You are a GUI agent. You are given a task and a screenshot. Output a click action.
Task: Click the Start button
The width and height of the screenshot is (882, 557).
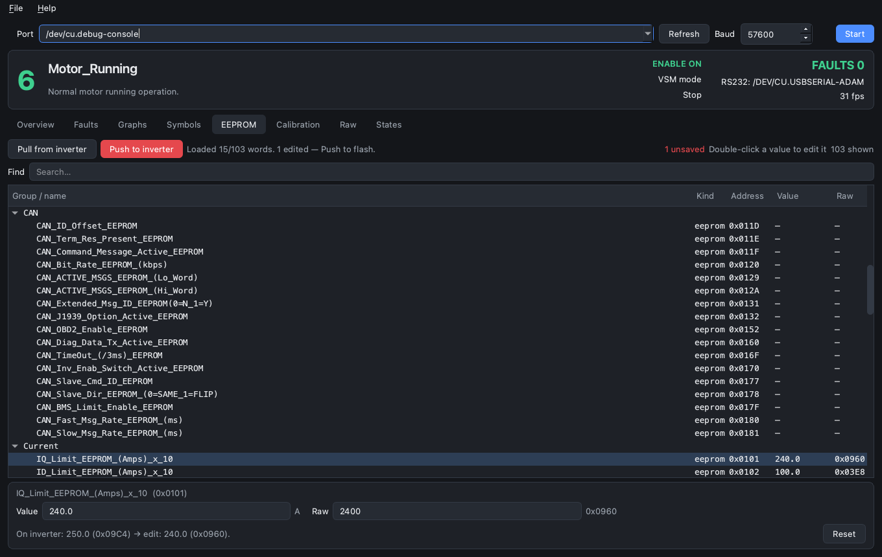tap(855, 34)
